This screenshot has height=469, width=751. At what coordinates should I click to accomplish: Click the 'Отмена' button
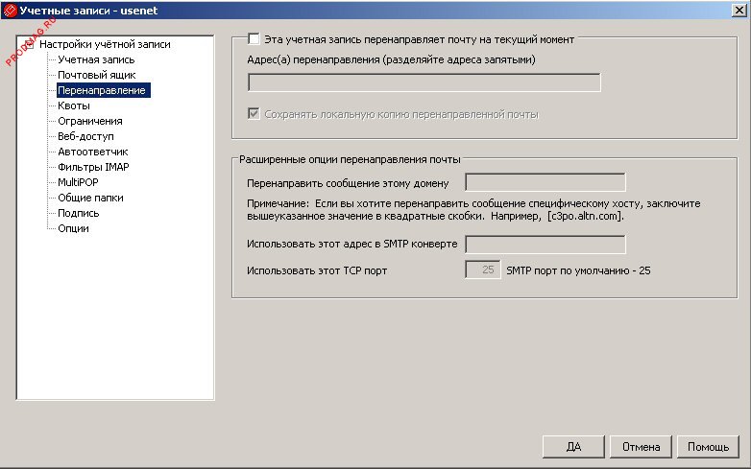tap(641, 447)
